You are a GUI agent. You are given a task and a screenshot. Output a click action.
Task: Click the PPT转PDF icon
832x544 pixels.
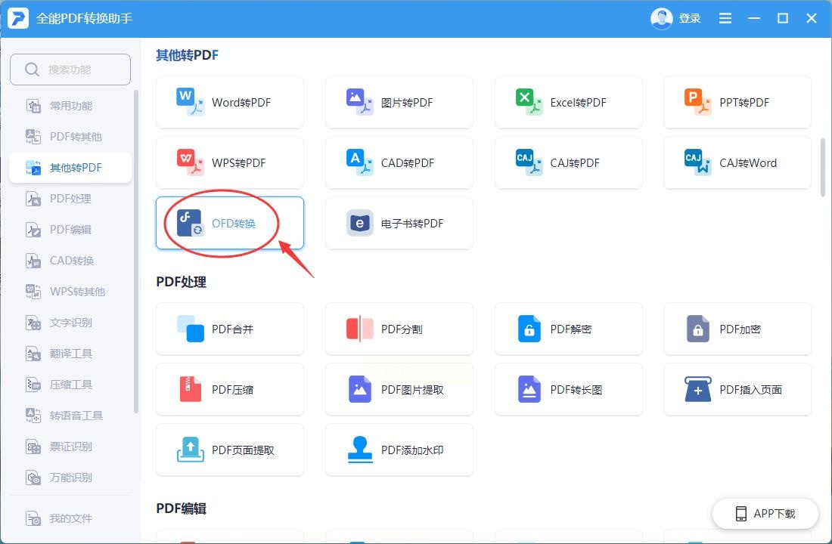pos(697,102)
